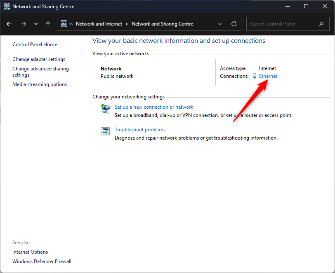Open the Ethernet connection link
Viewport: 335px width, 273px height.
tap(268, 76)
